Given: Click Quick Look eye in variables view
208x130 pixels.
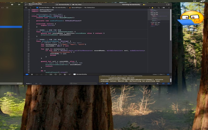Looking at the screenshot, I should [36, 83].
